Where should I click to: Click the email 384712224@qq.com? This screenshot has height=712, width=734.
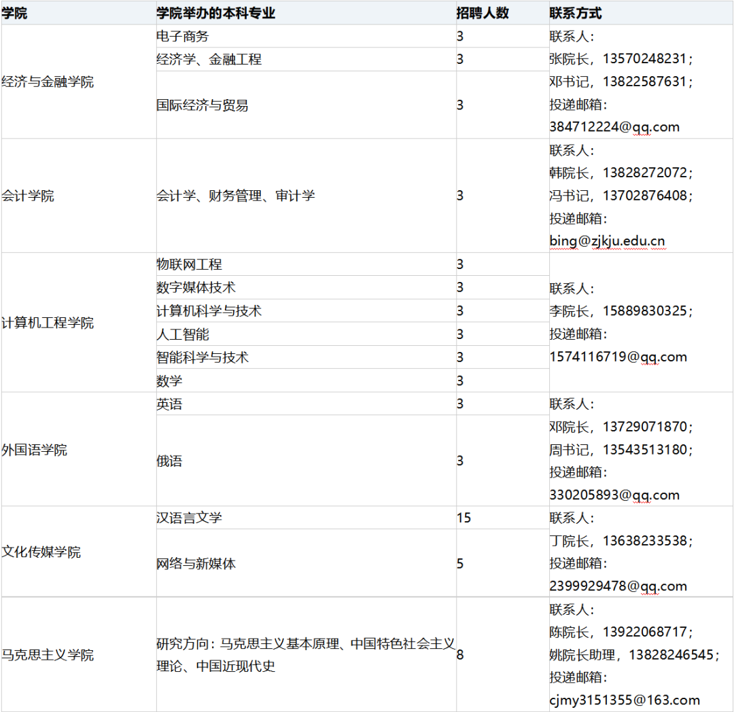(614, 127)
